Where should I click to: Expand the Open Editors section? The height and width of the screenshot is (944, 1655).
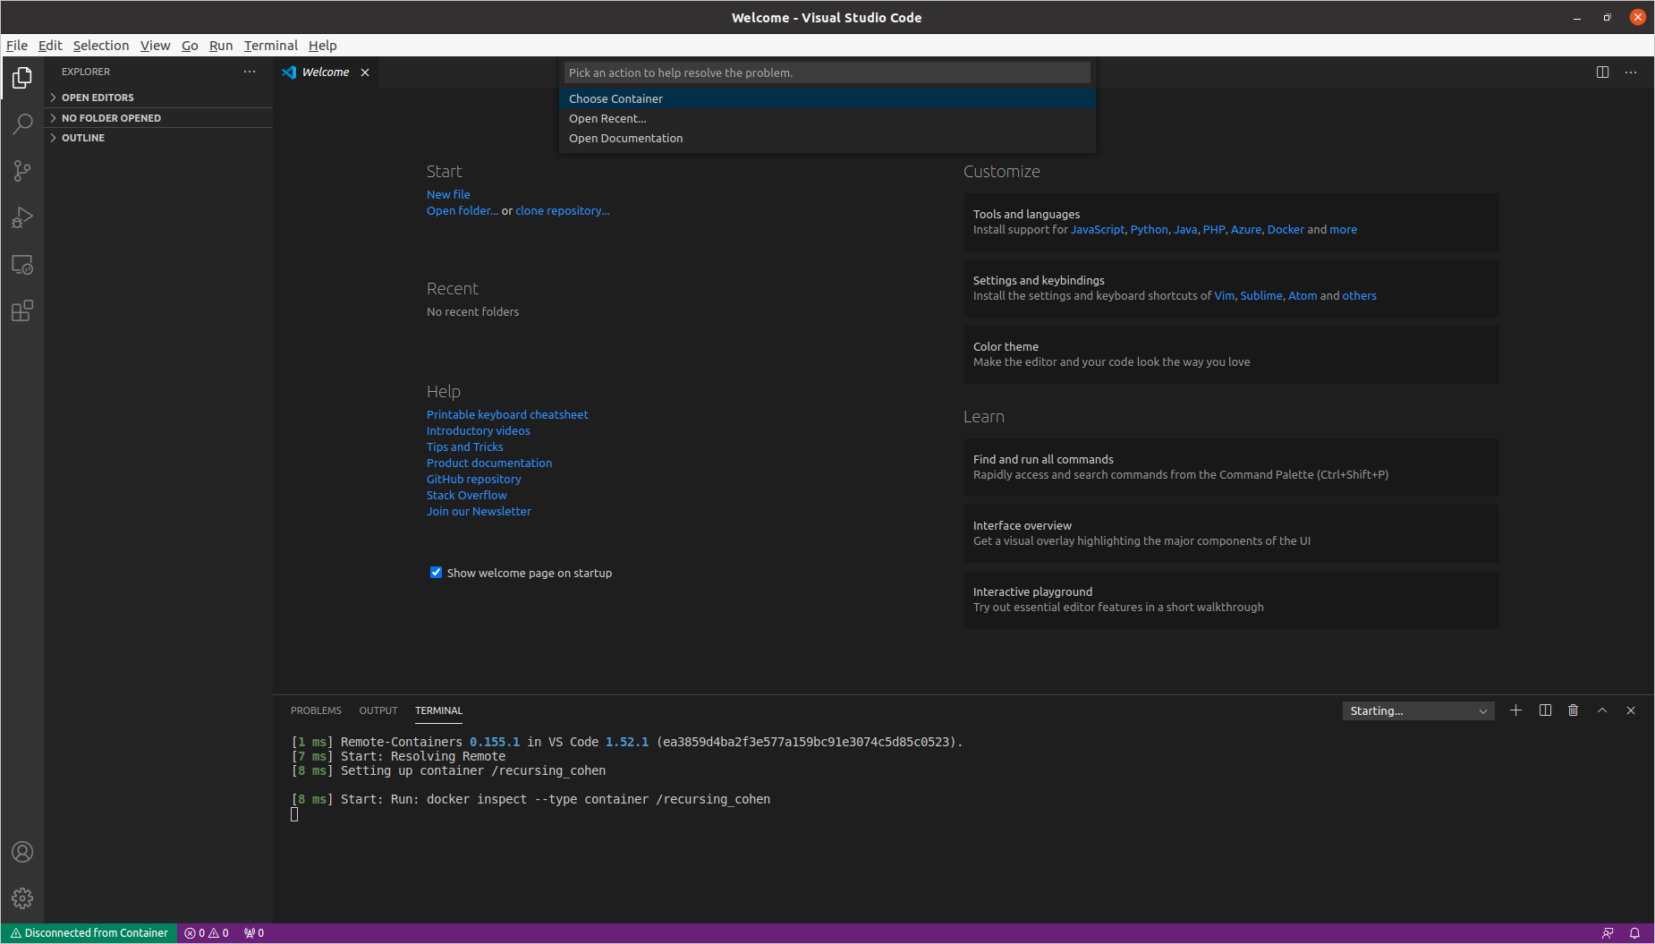coord(158,98)
